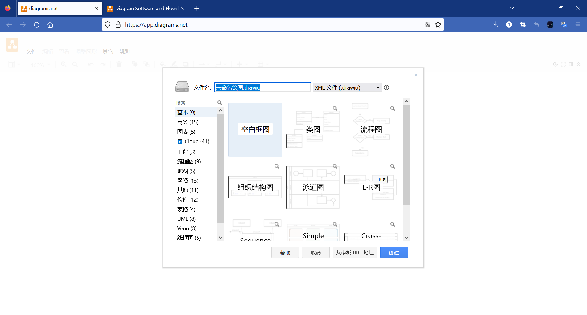Click the 文件名 input field
587x315 pixels.
[262, 87]
